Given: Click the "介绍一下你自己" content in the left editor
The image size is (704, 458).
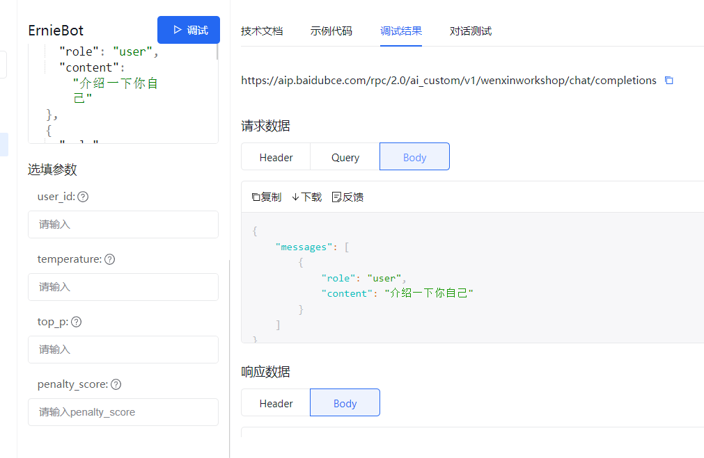Looking at the screenshot, I should [x=116, y=90].
